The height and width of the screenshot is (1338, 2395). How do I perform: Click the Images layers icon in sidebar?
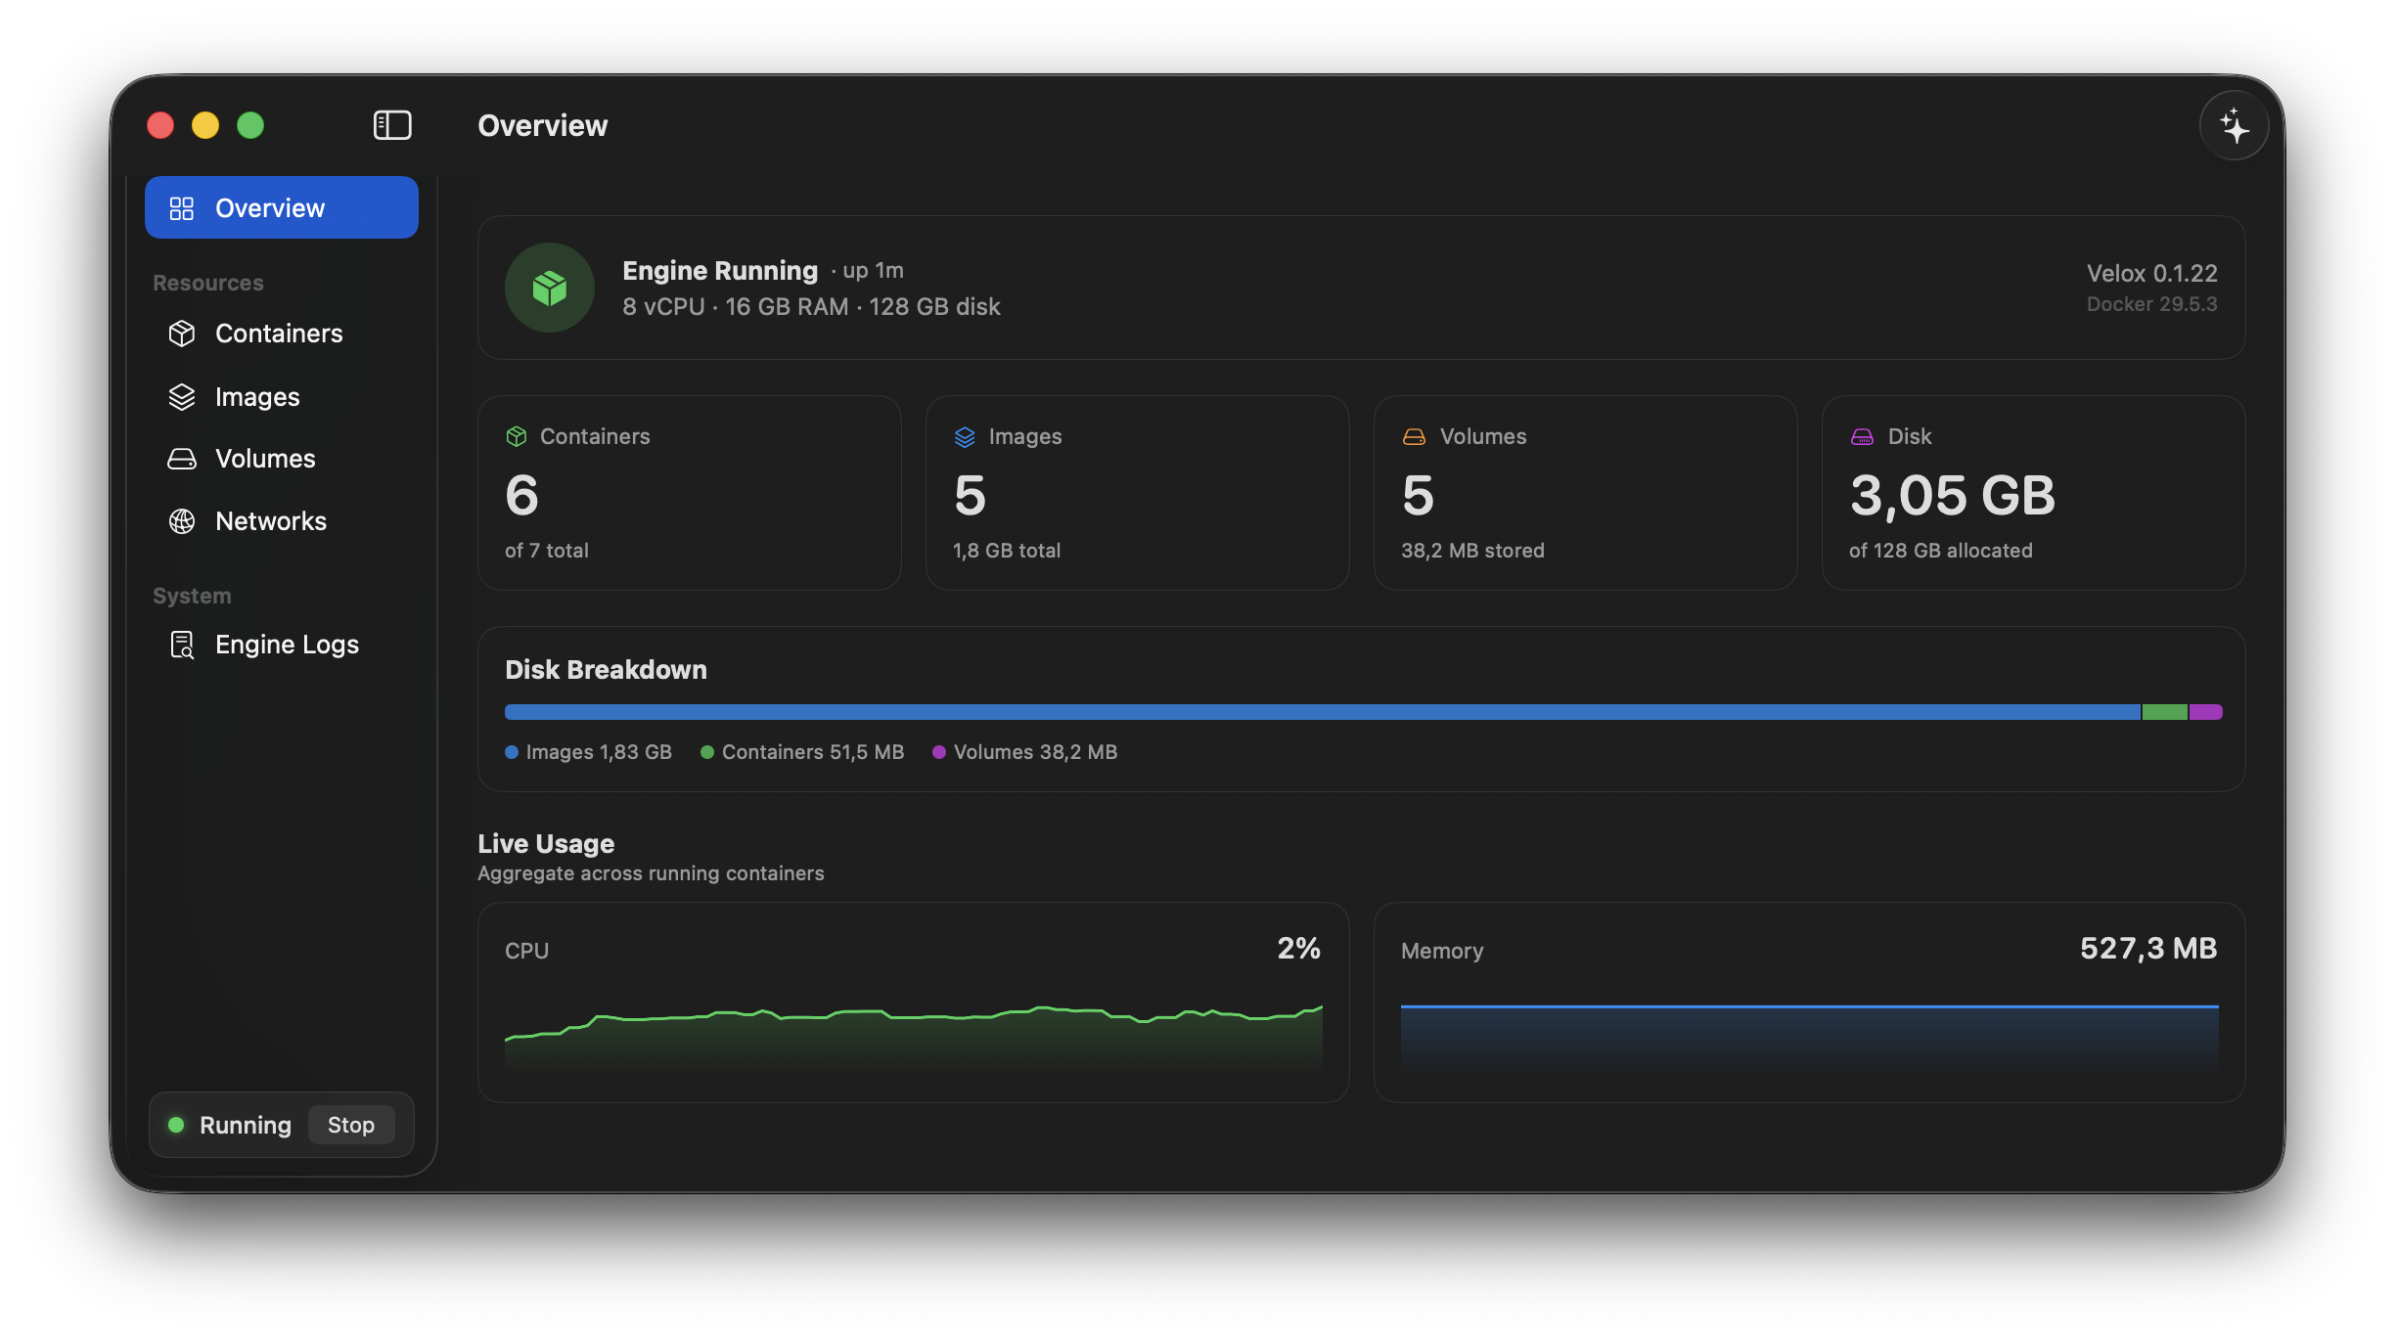point(182,397)
